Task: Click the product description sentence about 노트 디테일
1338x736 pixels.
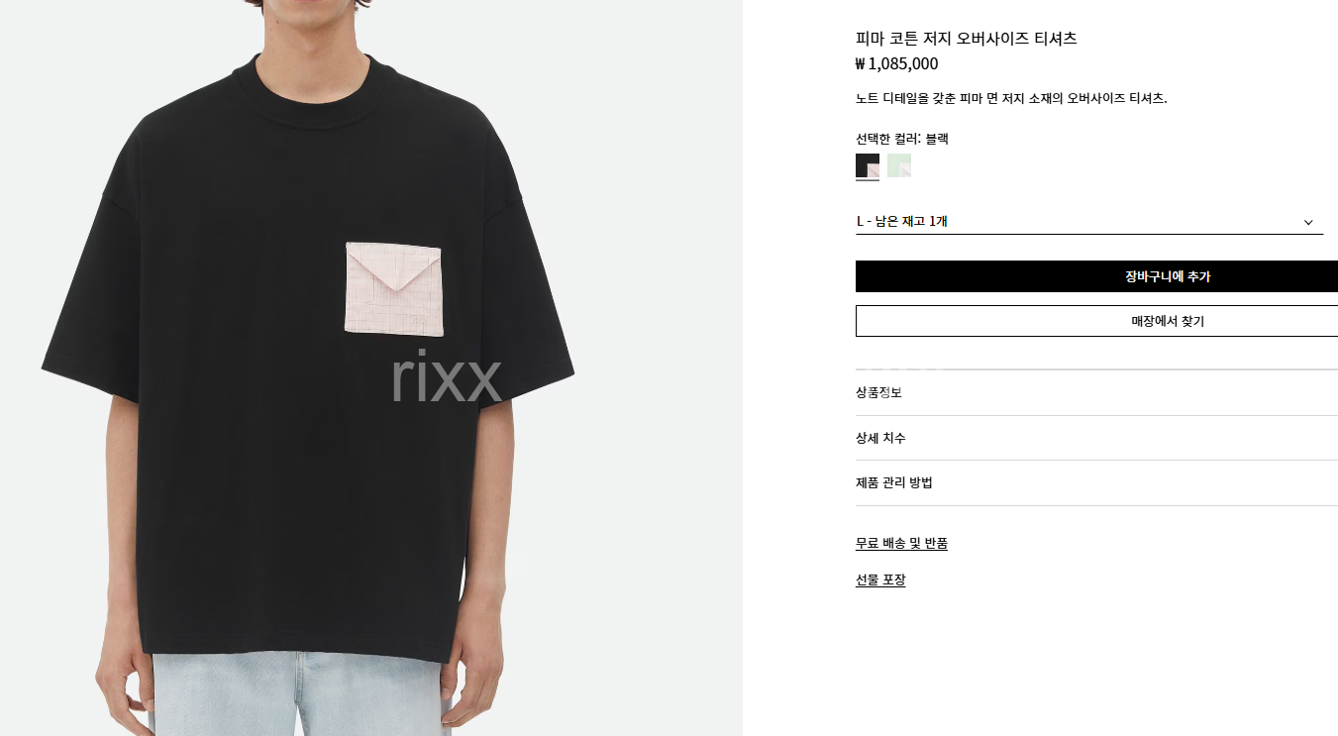Action: click(1011, 98)
